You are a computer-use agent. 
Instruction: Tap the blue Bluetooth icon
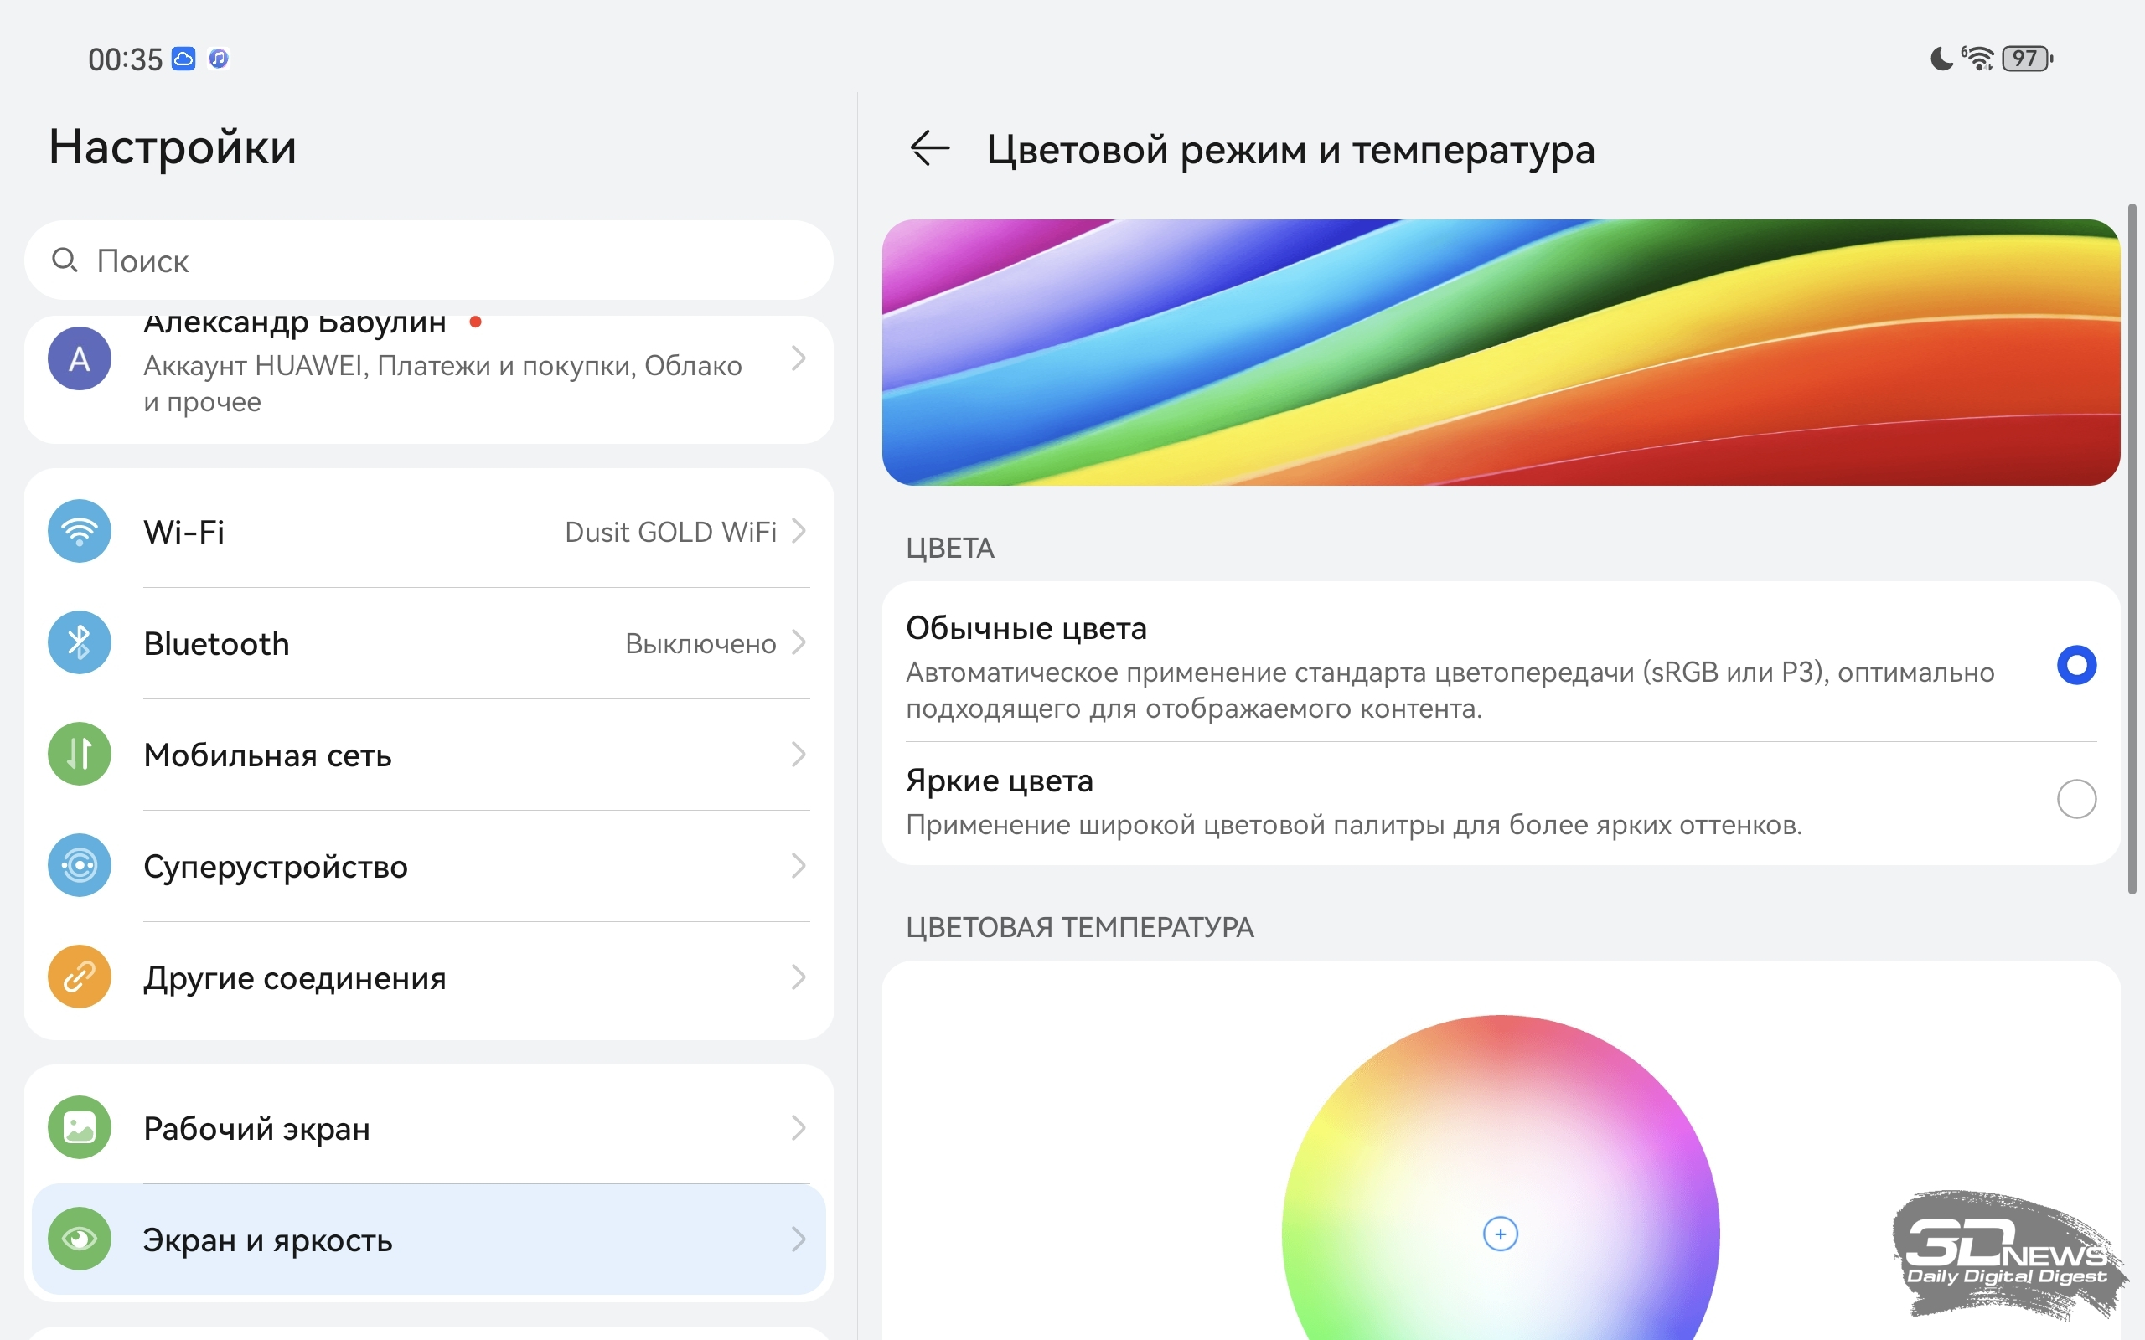click(x=80, y=642)
